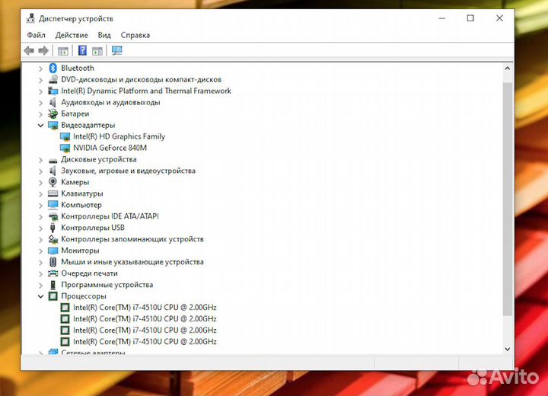Expand the Батареи node
This screenshot has width=548, height=396.
pyautogui.click(x=40, y=114)
